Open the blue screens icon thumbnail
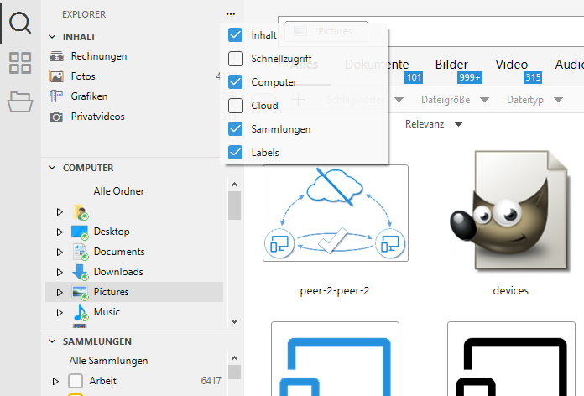584x396 pixels. pos(335,359)
